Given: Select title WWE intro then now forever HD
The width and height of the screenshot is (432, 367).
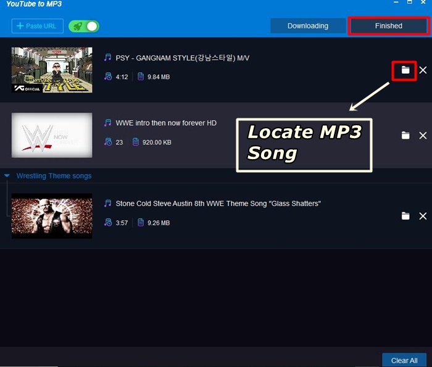Looking at the screenshot, I should pos(166,123).
